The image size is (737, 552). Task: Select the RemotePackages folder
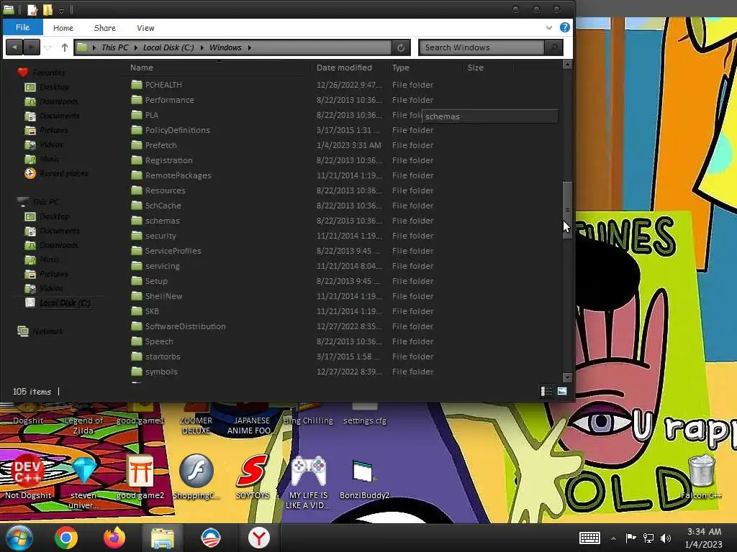(178, 175)
